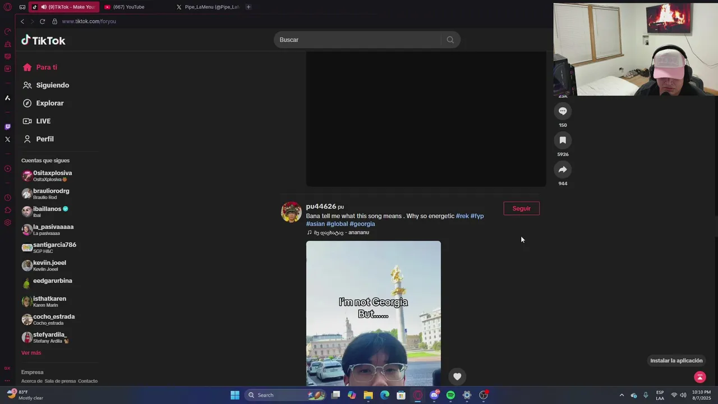The width and height of the screenshot is (718, 404).
Task: Open Acerca de footer link
Action: 32,381
